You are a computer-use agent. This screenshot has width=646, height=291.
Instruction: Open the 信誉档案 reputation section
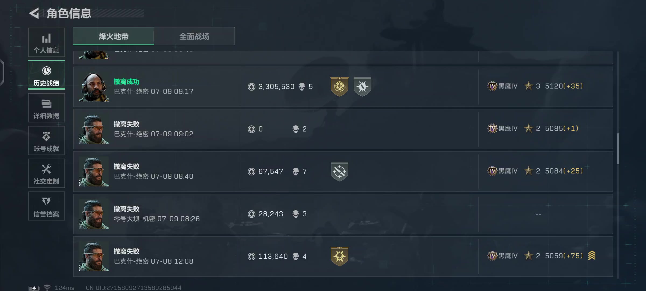pyautogui.click(x=46, y=206)
